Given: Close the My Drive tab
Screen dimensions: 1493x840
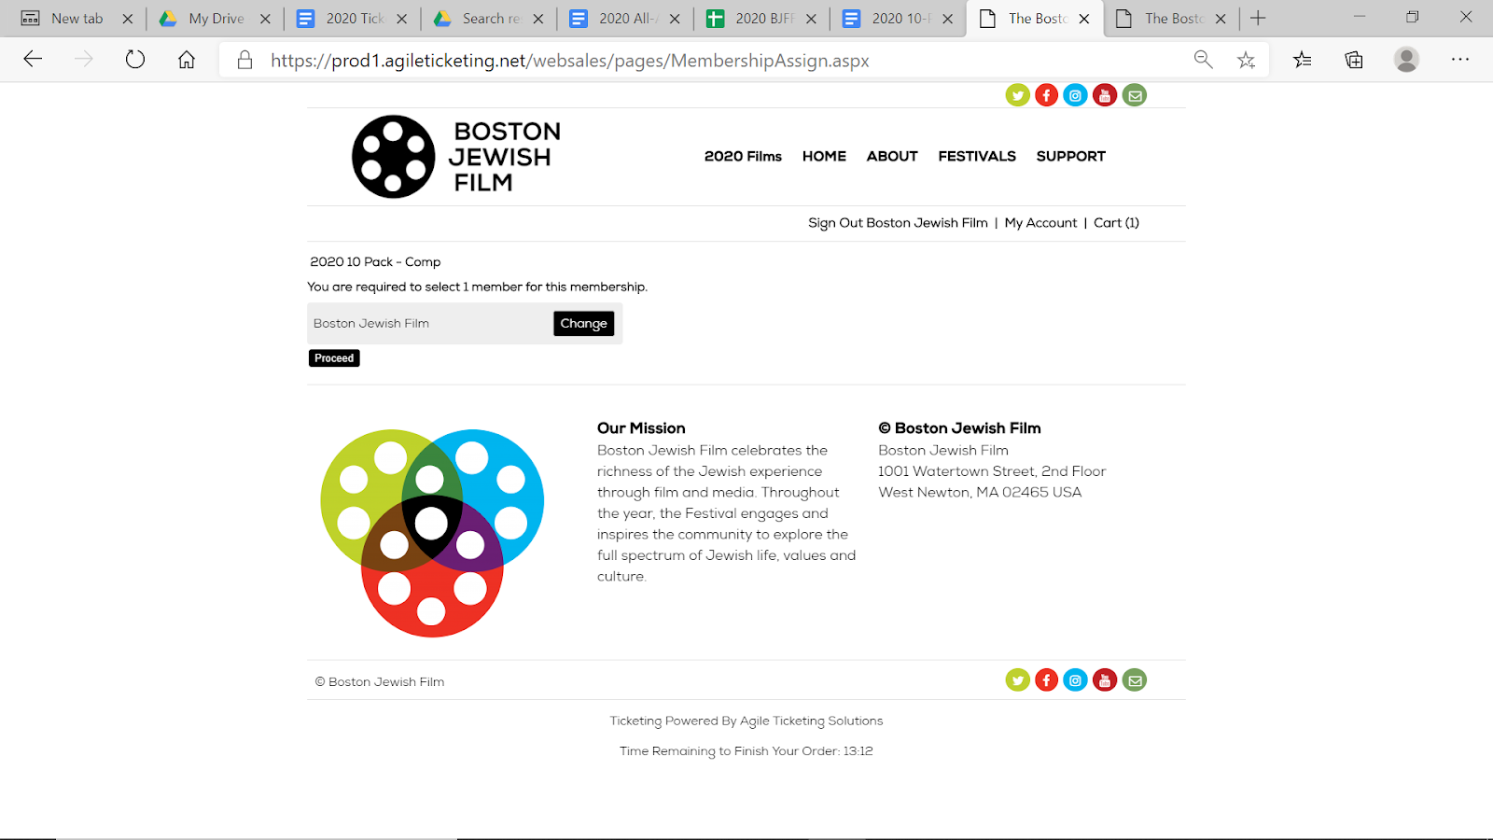Looking at the screenshot, I should (265, 19).
